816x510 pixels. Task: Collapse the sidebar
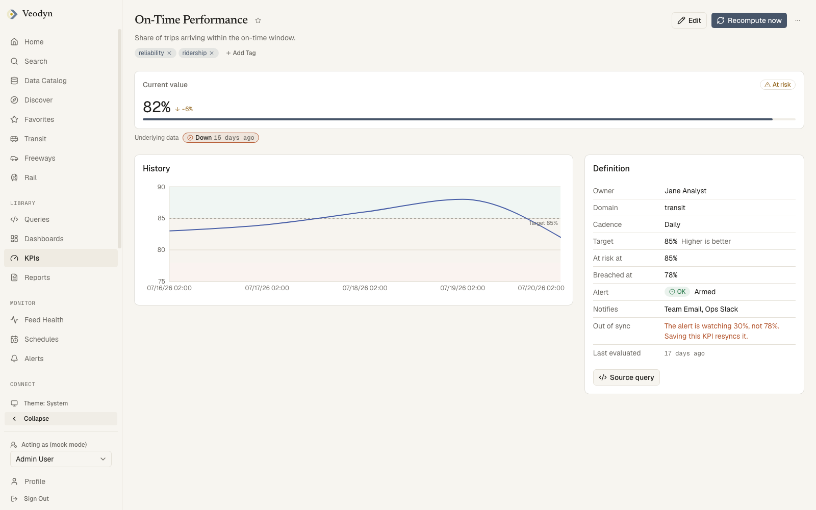[x=61, y=419]
